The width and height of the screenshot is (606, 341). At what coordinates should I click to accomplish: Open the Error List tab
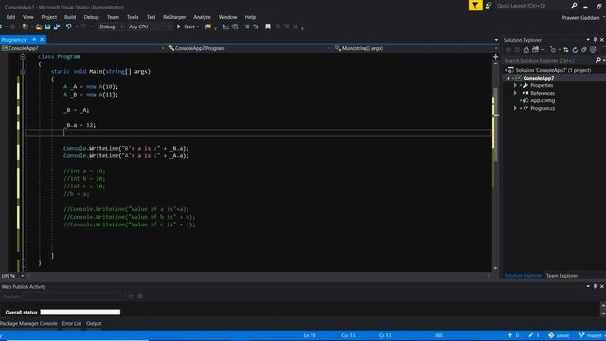[x=72, y=324]
